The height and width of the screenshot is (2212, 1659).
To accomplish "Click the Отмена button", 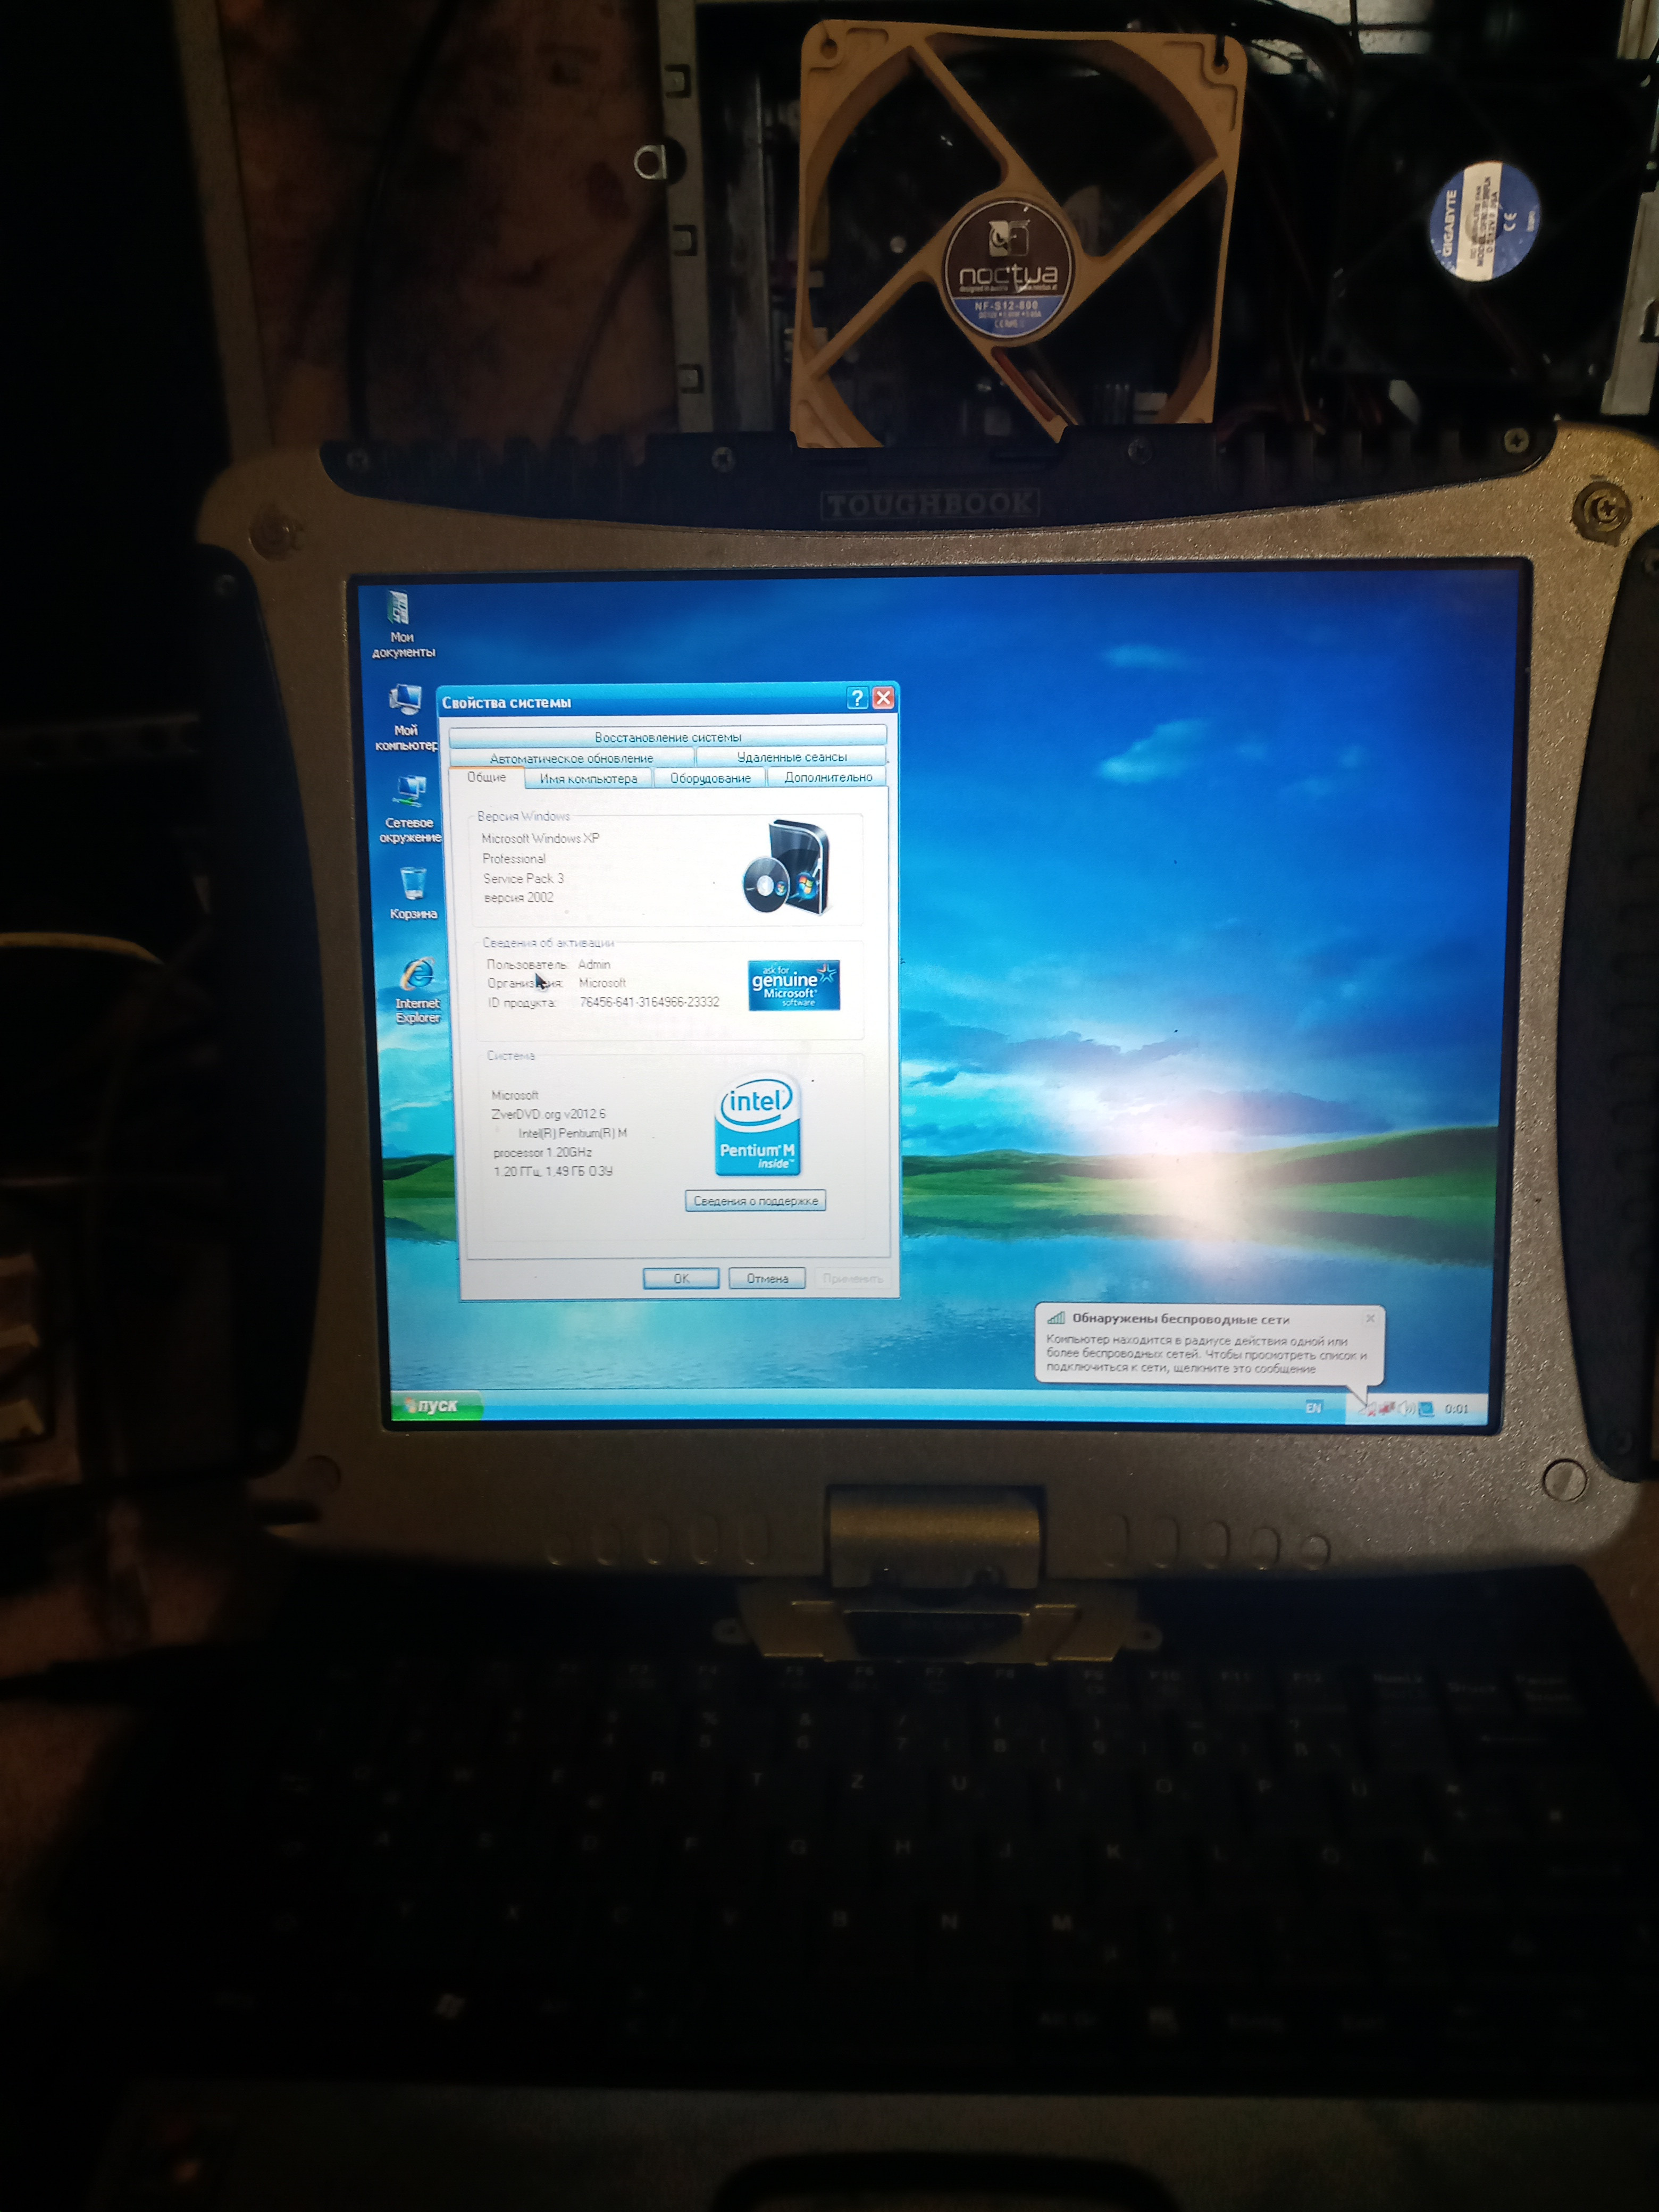I will (x=767, y=1278).
